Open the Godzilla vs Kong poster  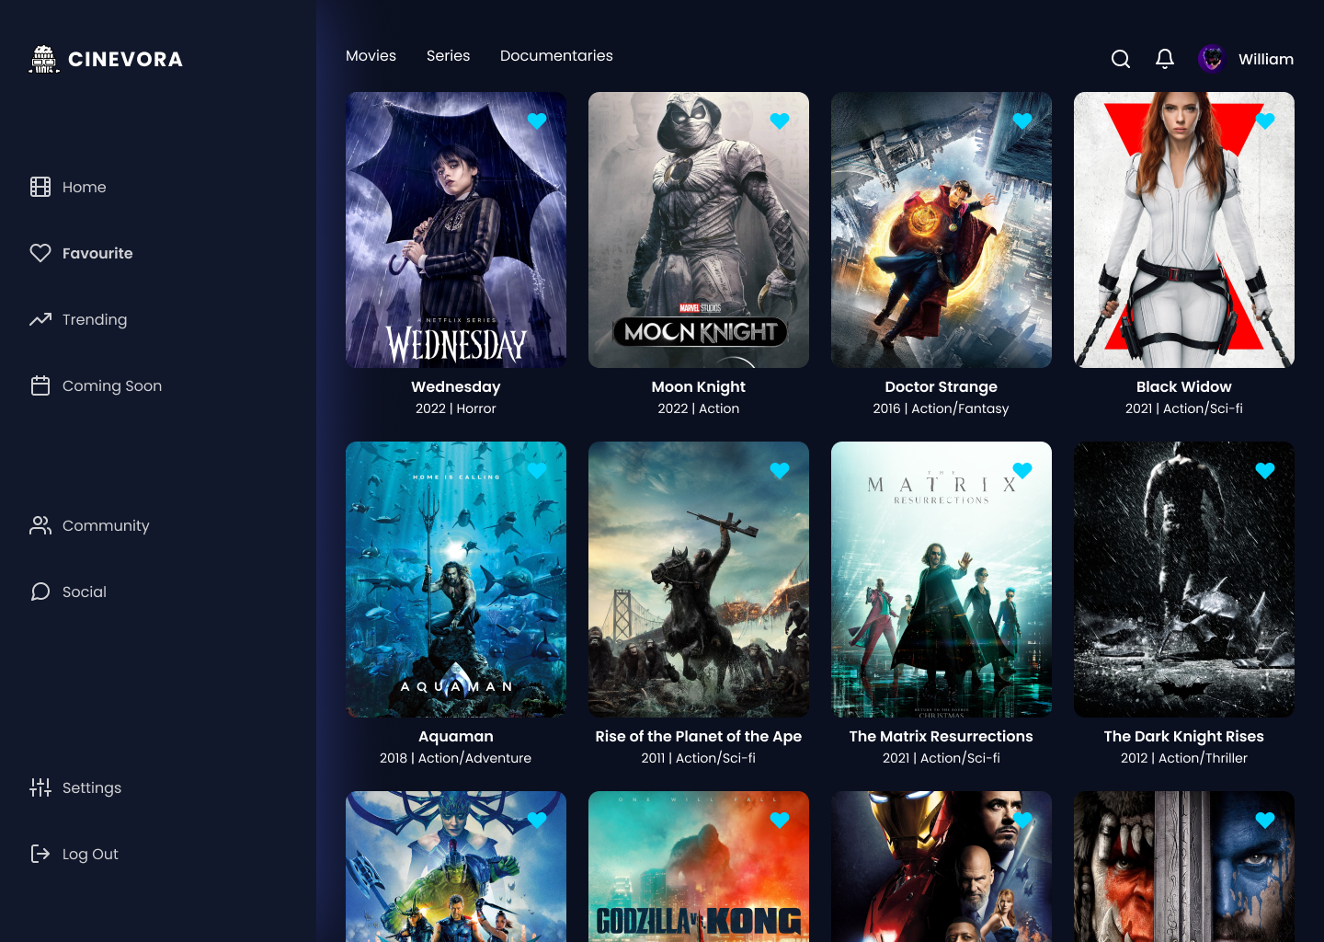tap(699, 867)
